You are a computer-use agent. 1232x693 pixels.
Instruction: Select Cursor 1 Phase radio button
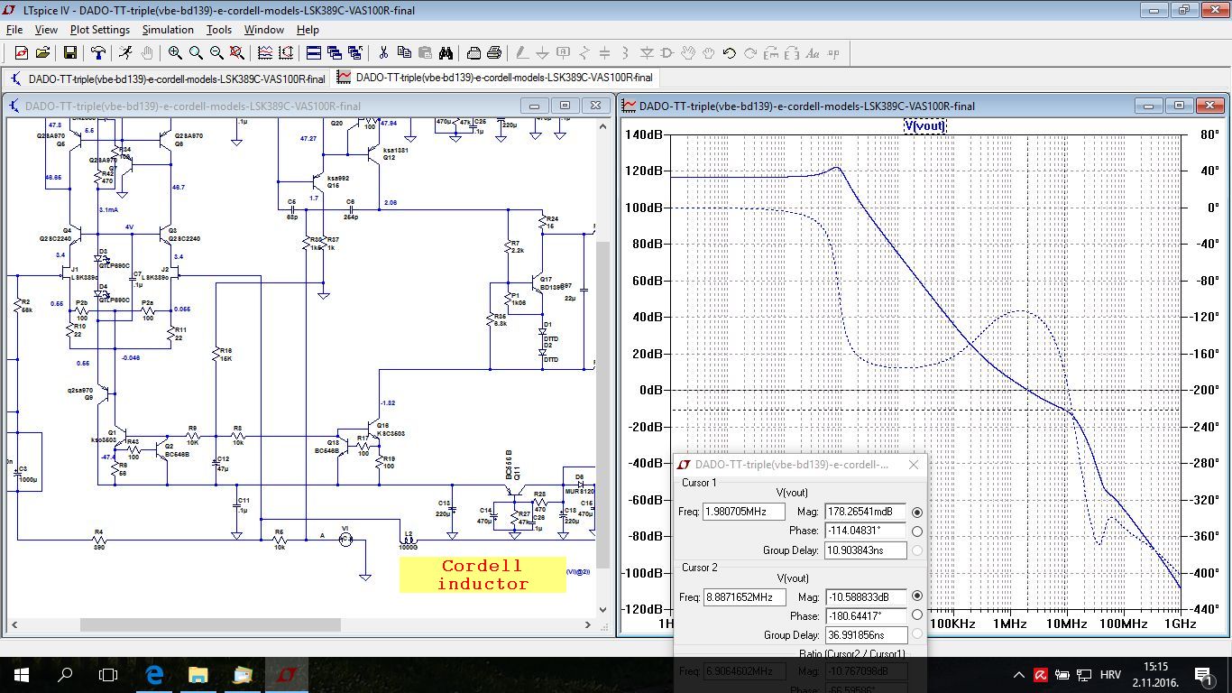(x=917, y=531)
